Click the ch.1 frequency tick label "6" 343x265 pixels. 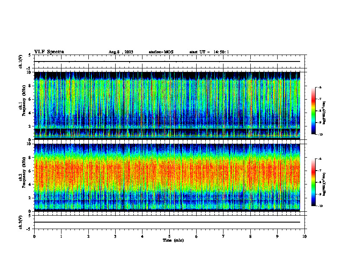coord(30,99)
